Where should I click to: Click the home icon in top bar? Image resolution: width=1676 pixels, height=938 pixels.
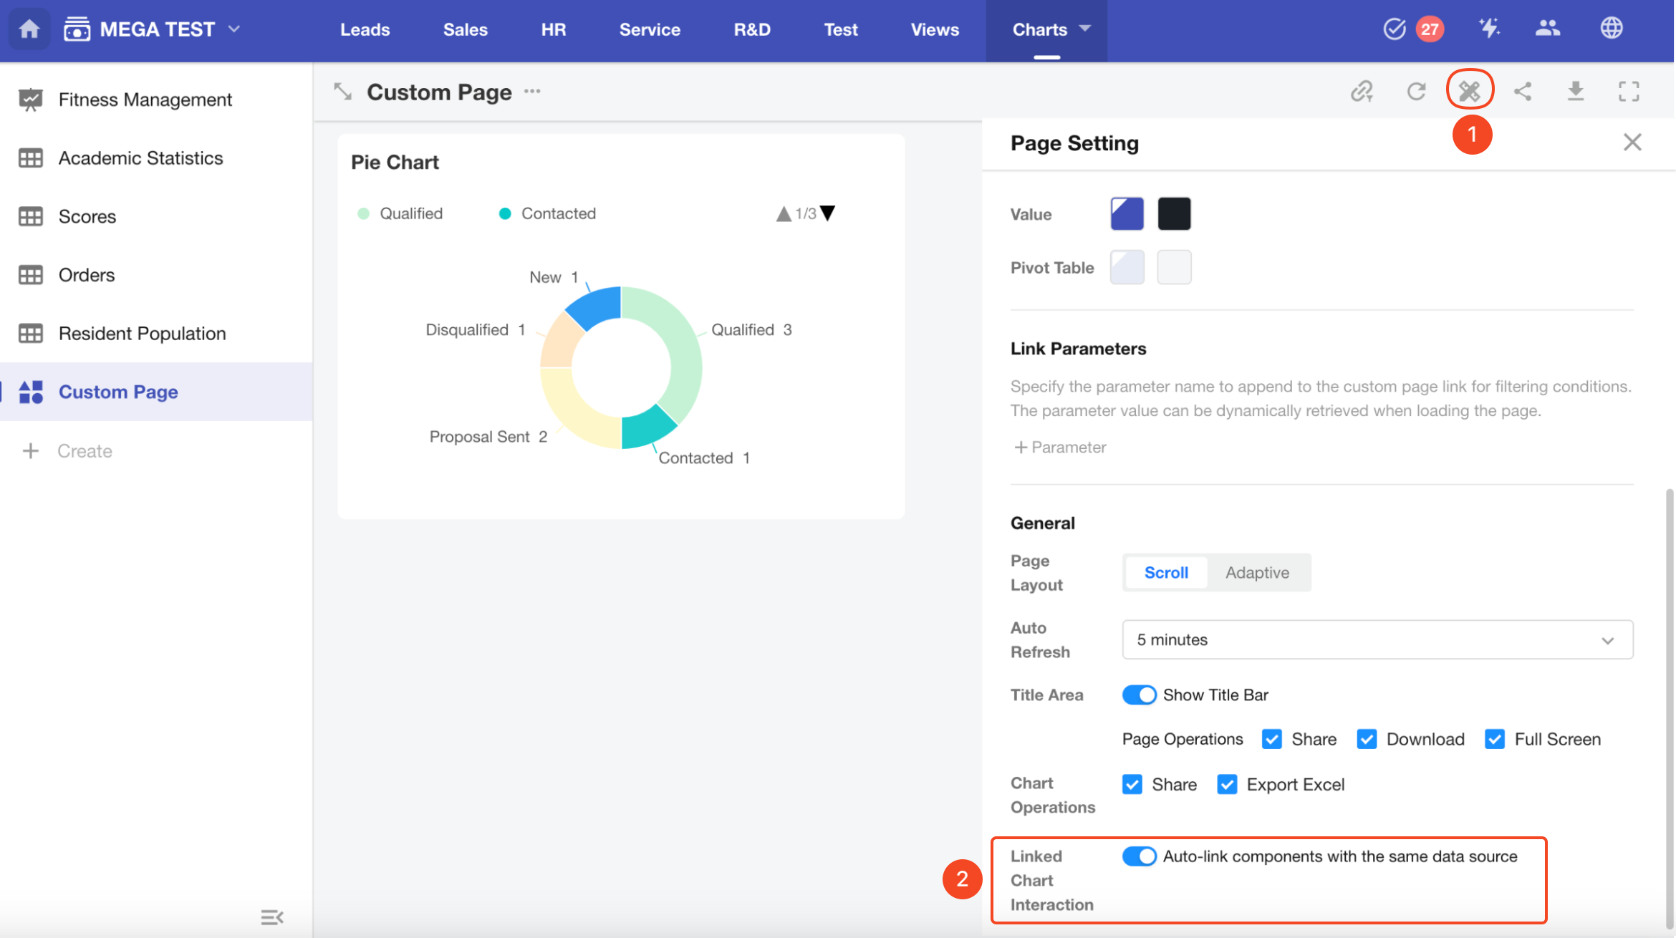point(29,29)
